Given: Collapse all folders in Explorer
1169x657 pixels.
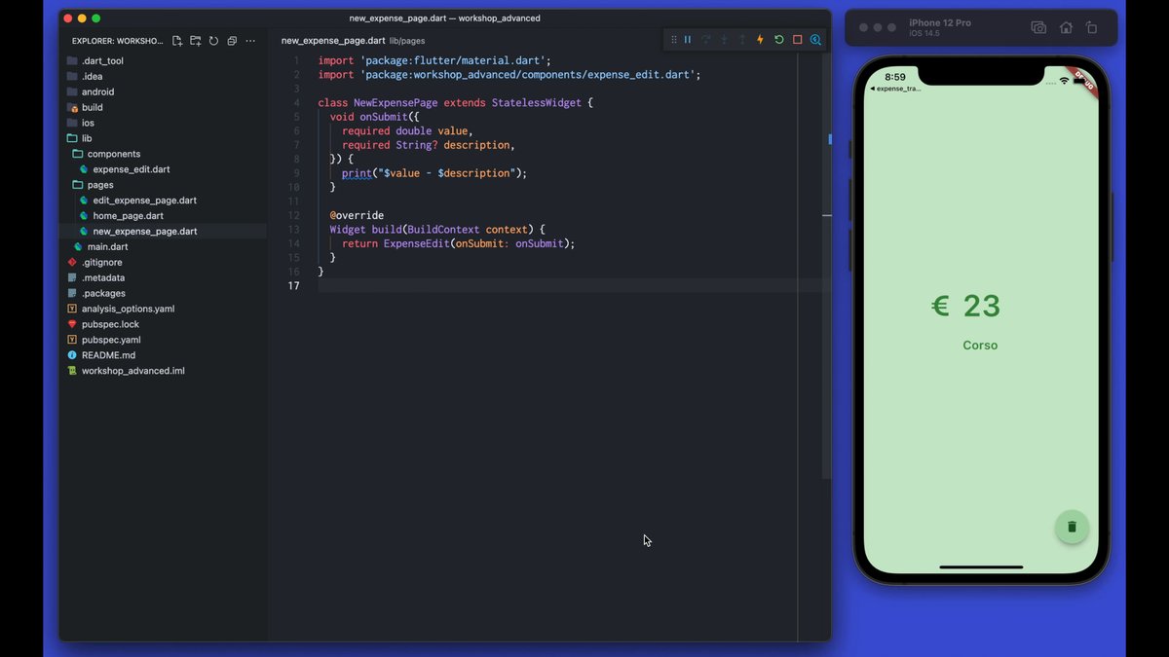Looking at the screenshot, I should [x=232, y=41].
